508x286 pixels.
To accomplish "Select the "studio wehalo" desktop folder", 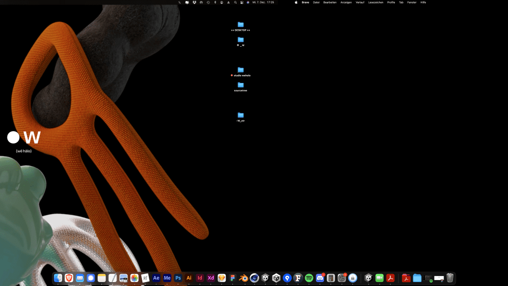I will pos(241,70).
